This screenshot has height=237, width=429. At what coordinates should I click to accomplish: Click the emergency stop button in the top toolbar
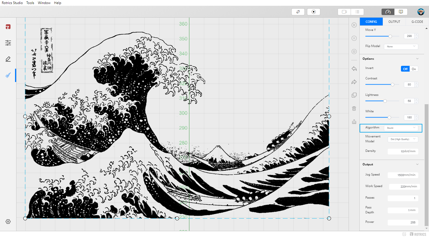[314, 12]
